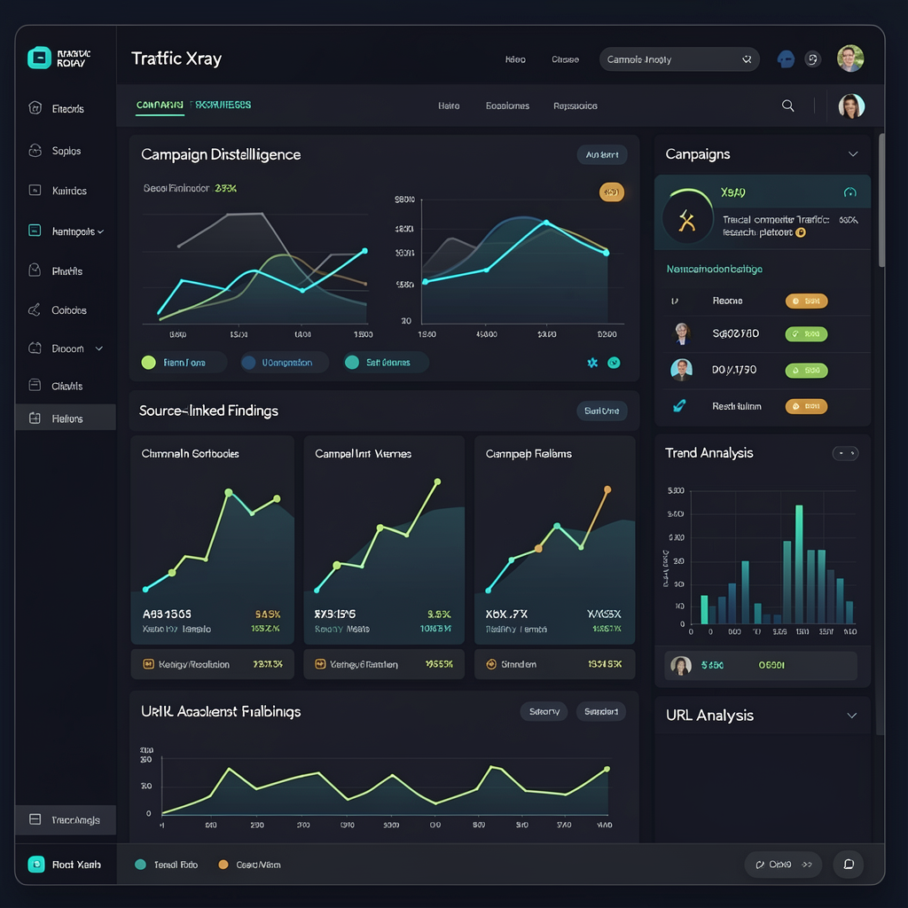Open the Campal Inrt Vuemes chart card
Viewport: 908px width, 908px height.
point(384,540)
